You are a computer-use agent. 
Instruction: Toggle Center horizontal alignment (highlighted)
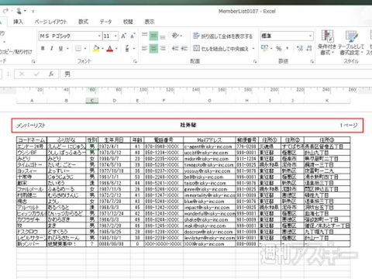tap(153, 48)
